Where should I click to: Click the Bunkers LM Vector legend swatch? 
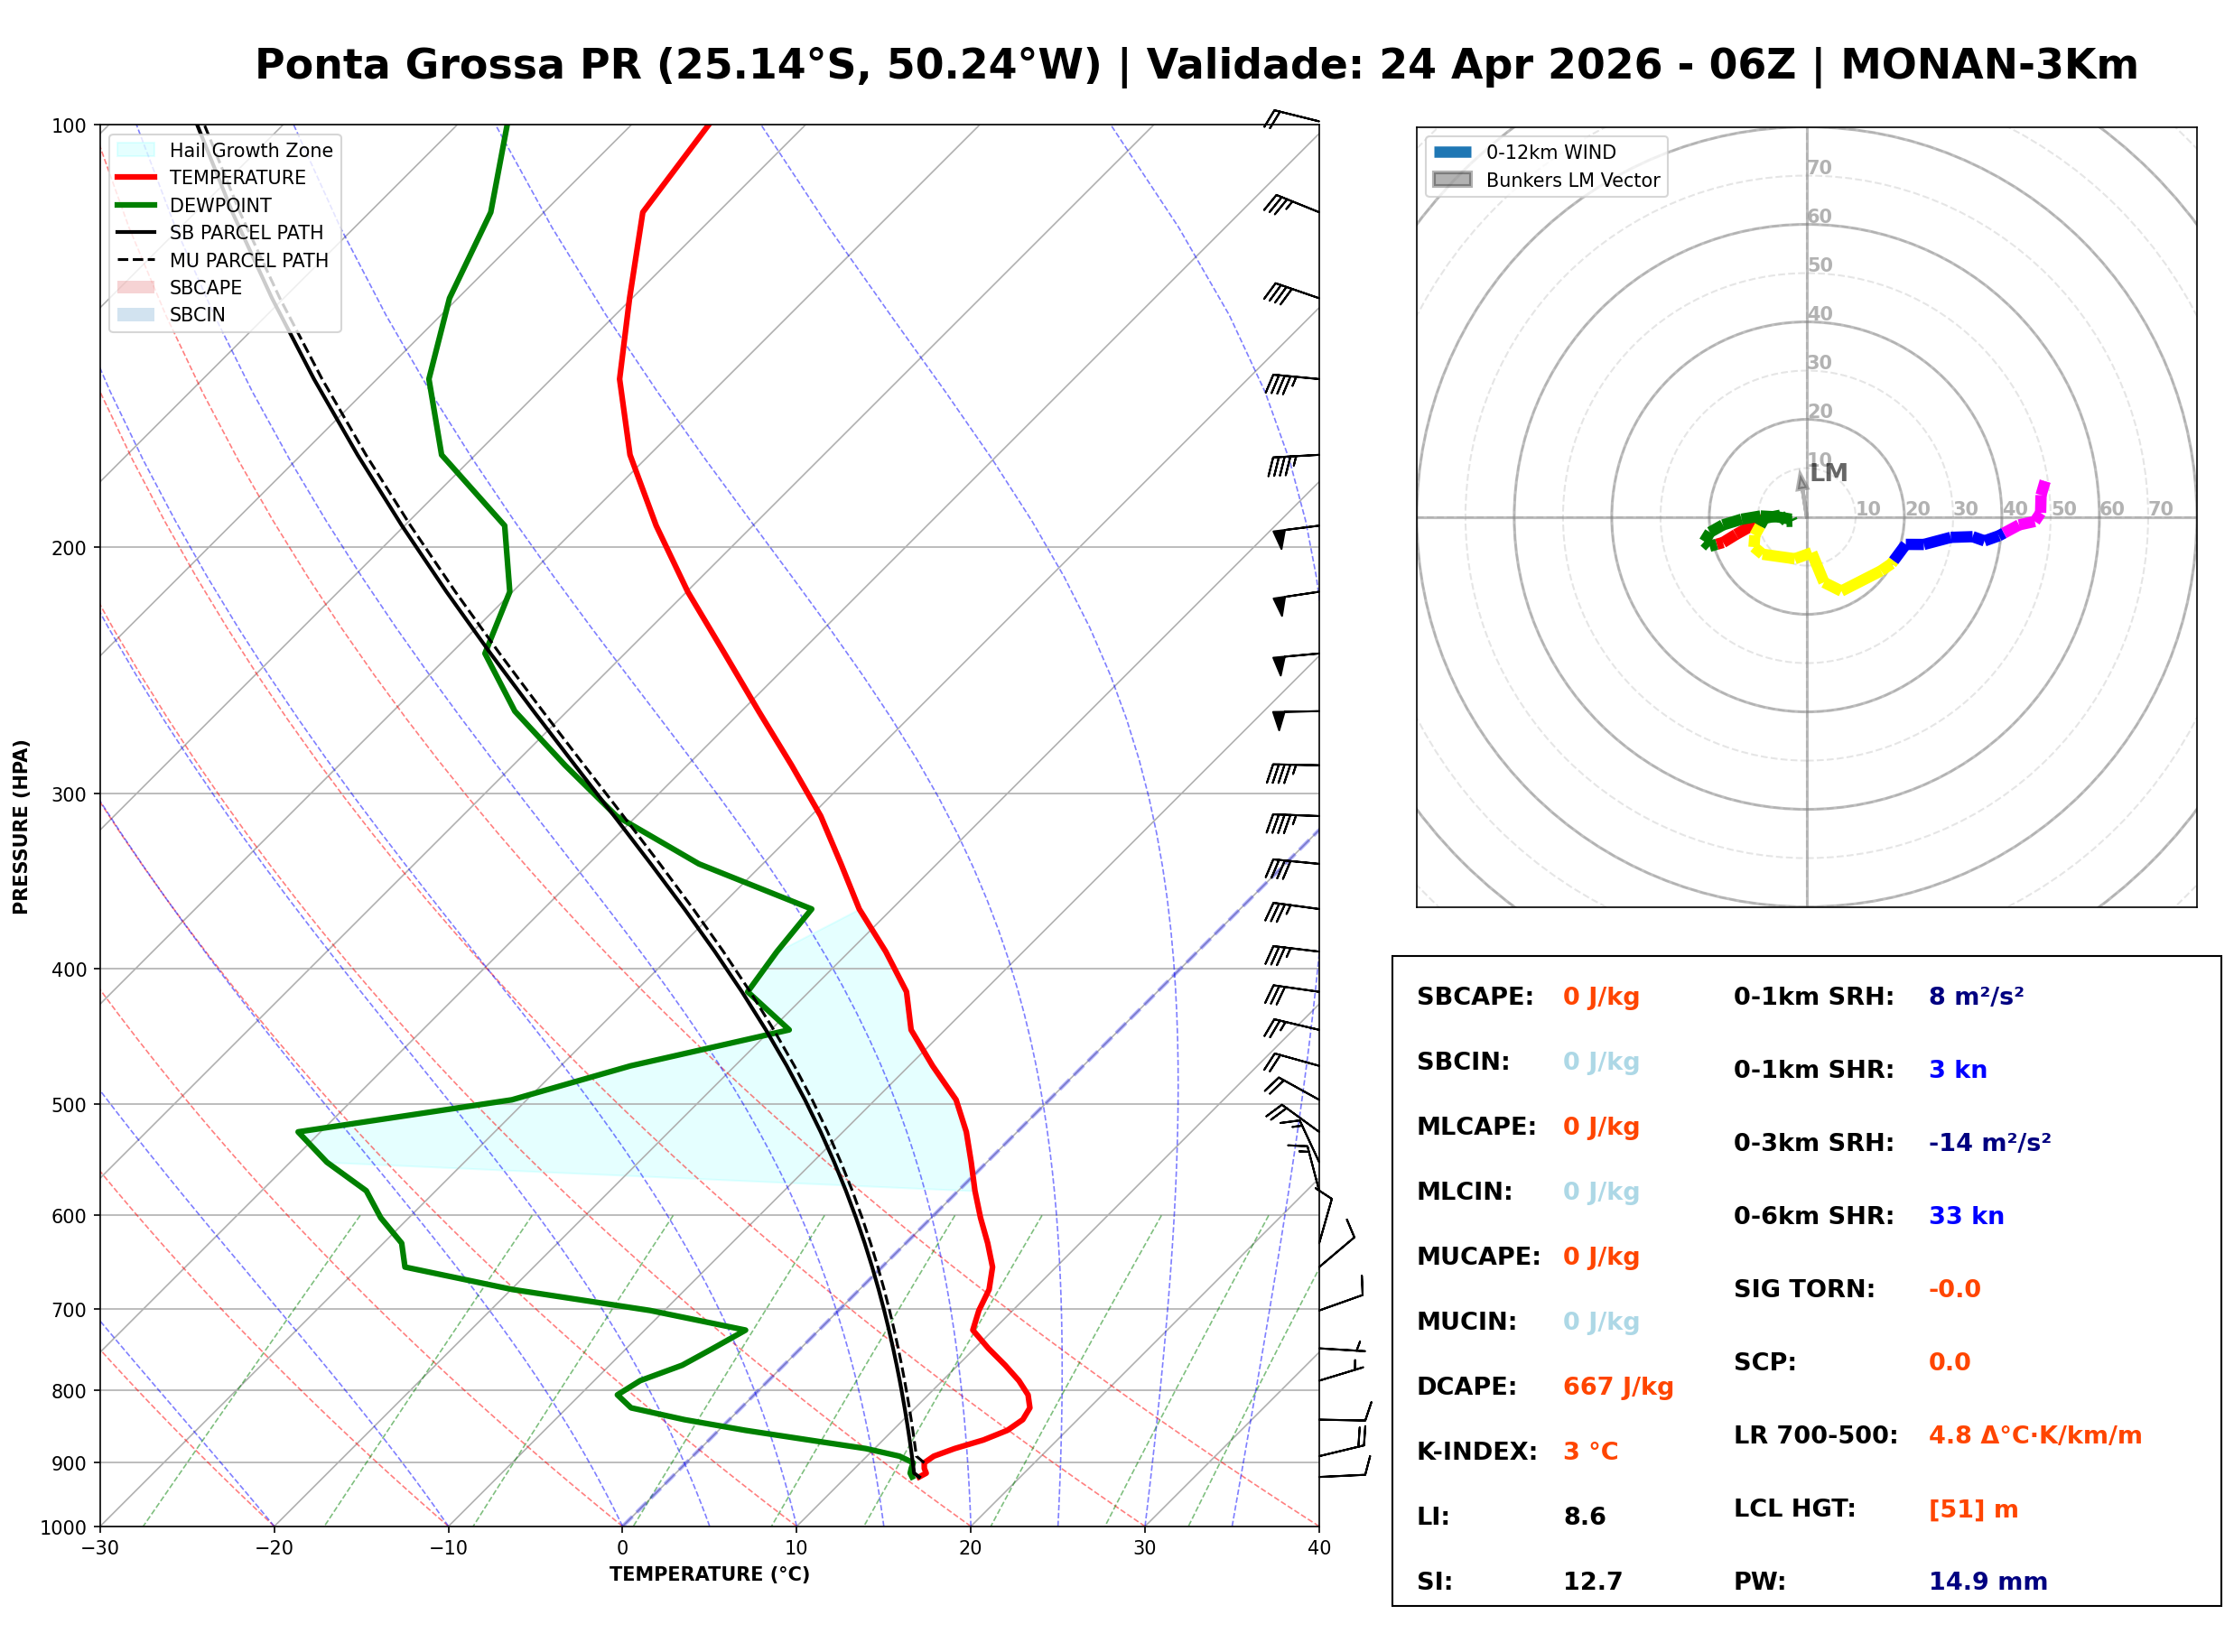(1453, 180)
